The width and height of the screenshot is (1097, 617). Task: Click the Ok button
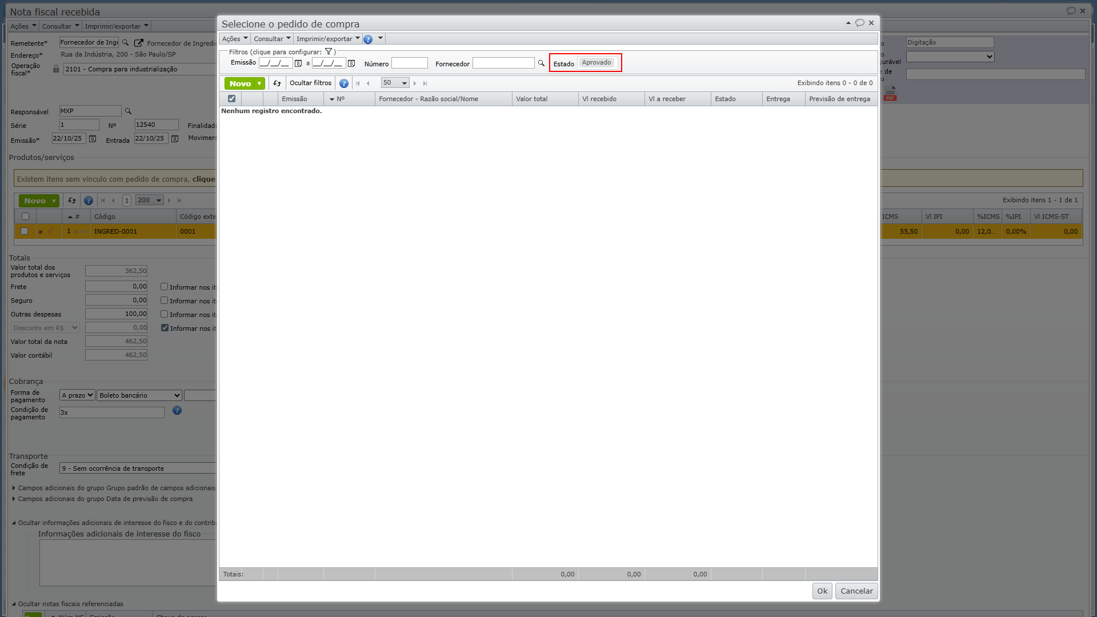(822, 591)
